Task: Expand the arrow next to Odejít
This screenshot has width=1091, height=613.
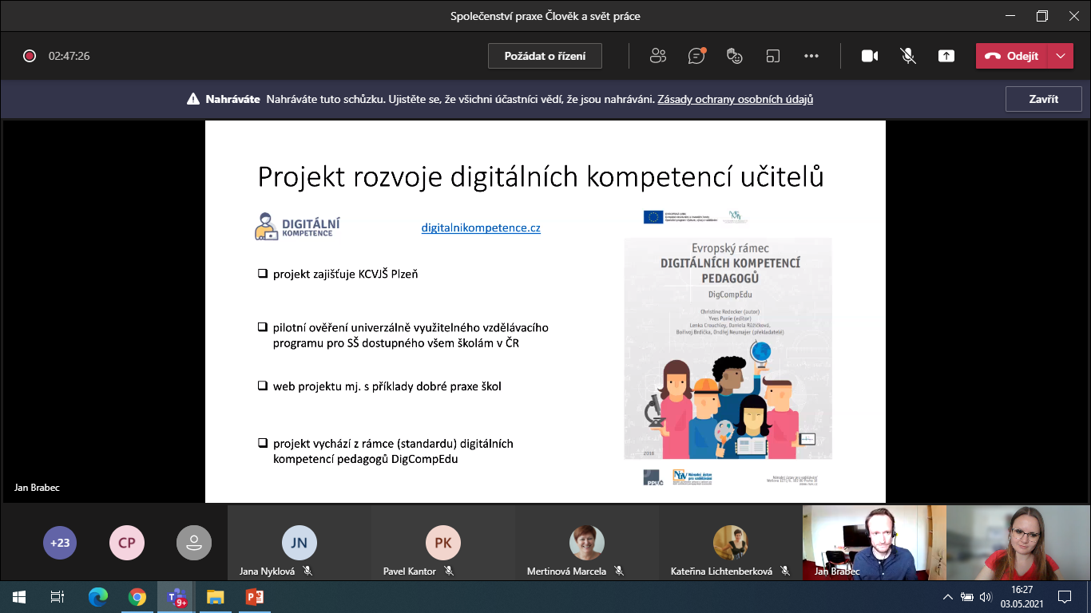Action: (x=1061, y=56)
